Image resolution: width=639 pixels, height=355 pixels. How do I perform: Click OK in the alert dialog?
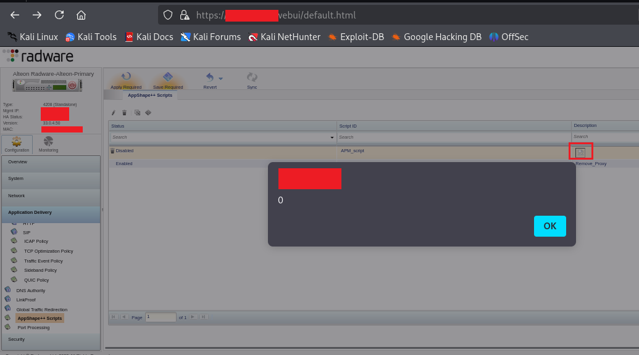549,226
